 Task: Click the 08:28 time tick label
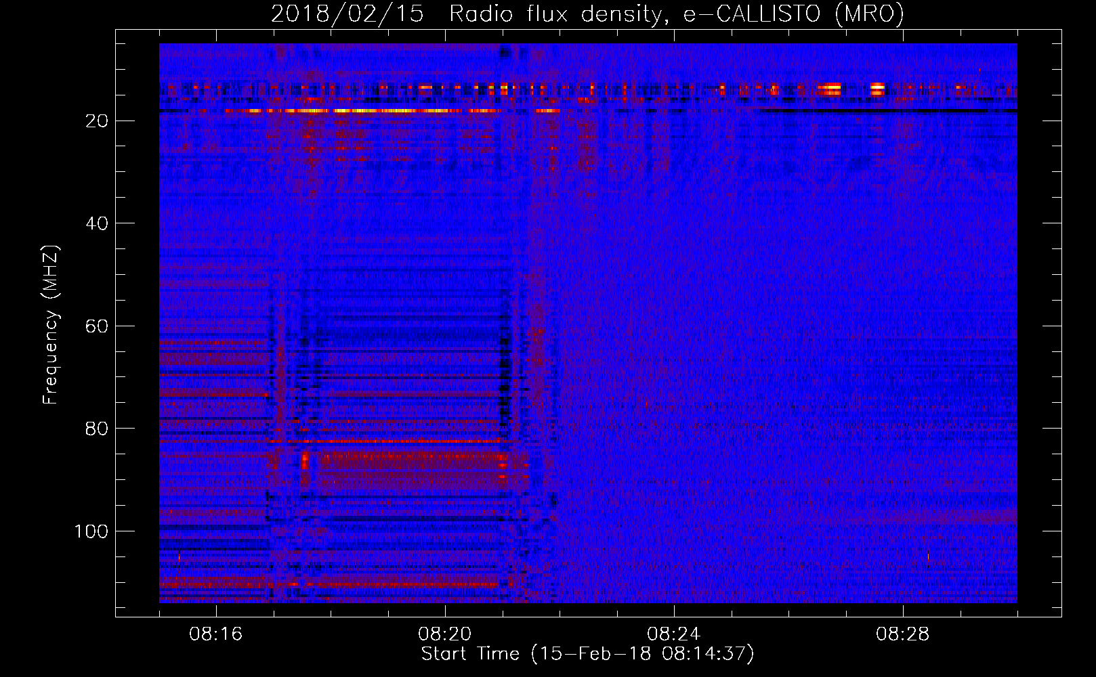(x=903, y=634)
